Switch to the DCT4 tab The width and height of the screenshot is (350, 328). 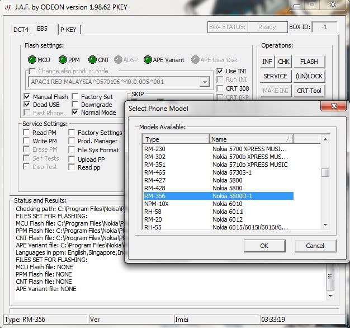(21, 30)
